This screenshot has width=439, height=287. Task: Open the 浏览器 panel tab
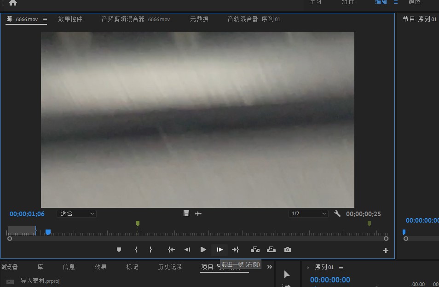(x=9, y=267)
